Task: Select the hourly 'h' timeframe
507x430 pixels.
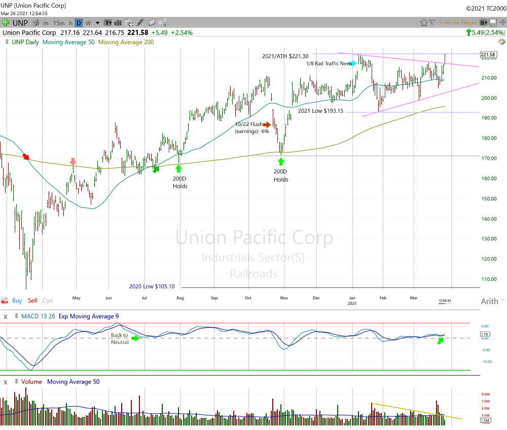Action: [70, 23]
